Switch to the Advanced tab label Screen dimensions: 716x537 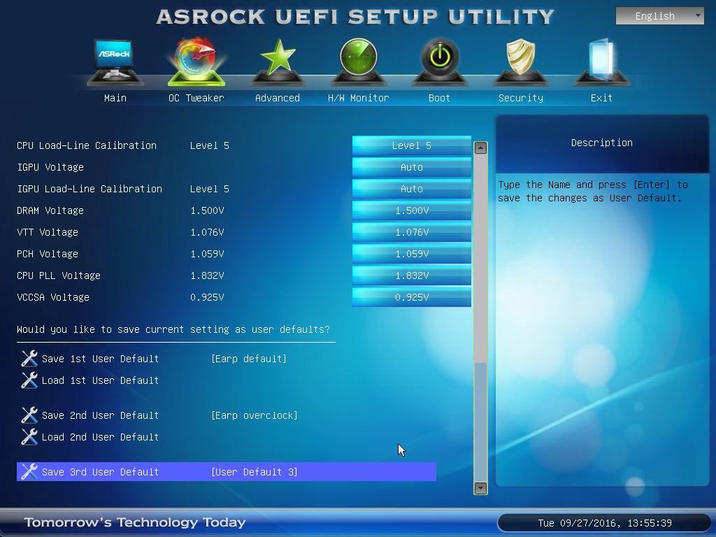pos(277,98)
